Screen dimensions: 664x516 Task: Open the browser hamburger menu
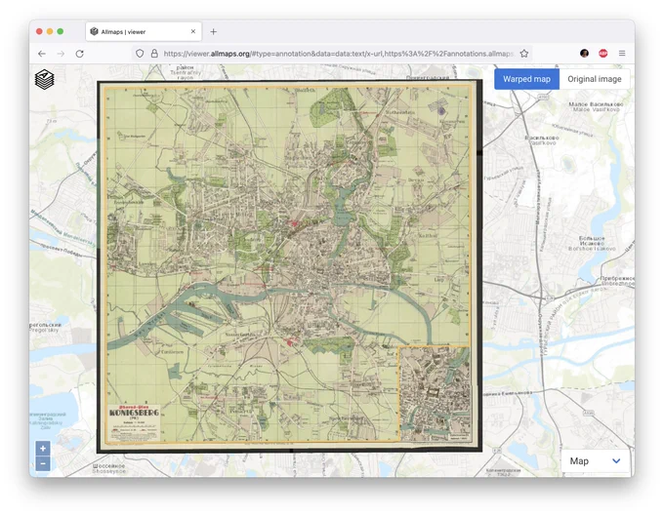click(x=622, y=54)
